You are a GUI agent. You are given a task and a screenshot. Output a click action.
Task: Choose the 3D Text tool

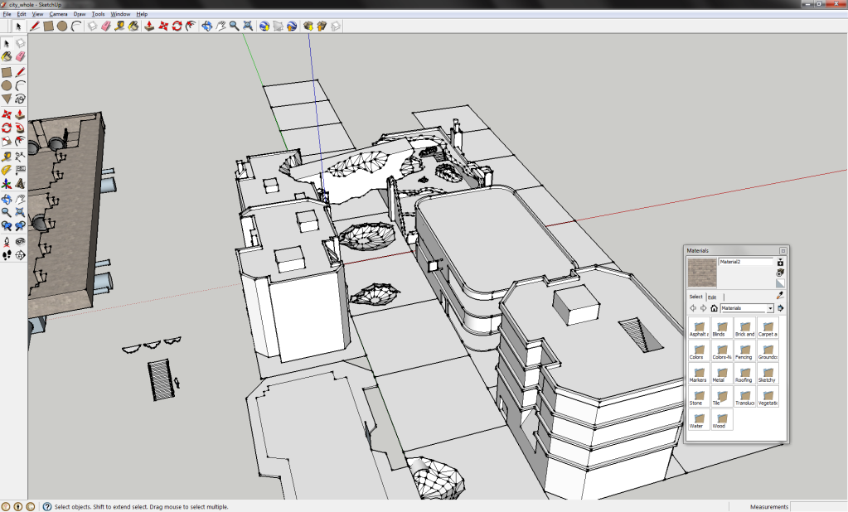20,184
